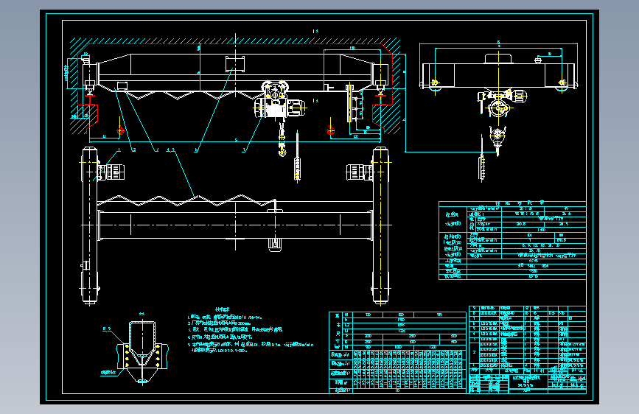
Task: Select the hoist in the side elevation view
Action: 500,102
